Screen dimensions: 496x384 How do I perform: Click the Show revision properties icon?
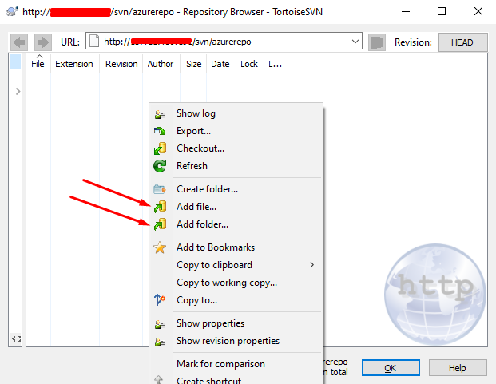[160, 342]
